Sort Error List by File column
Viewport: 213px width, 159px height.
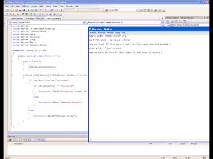tap(151, 144)
